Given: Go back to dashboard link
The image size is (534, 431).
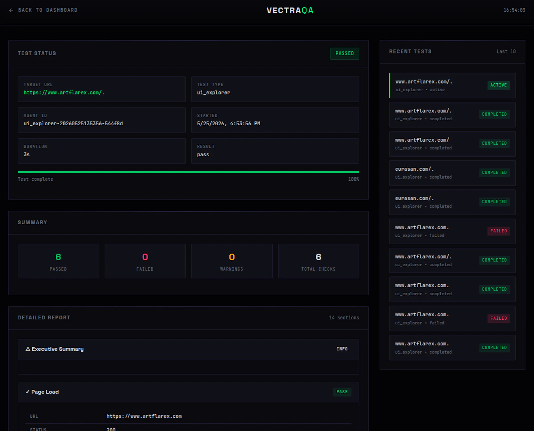Looking at the screenshot, I should [x=43, y=10].
